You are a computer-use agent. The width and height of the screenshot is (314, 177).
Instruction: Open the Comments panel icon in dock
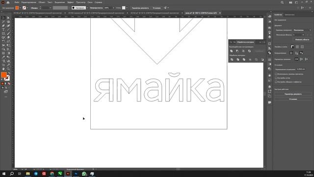(269, 103)
